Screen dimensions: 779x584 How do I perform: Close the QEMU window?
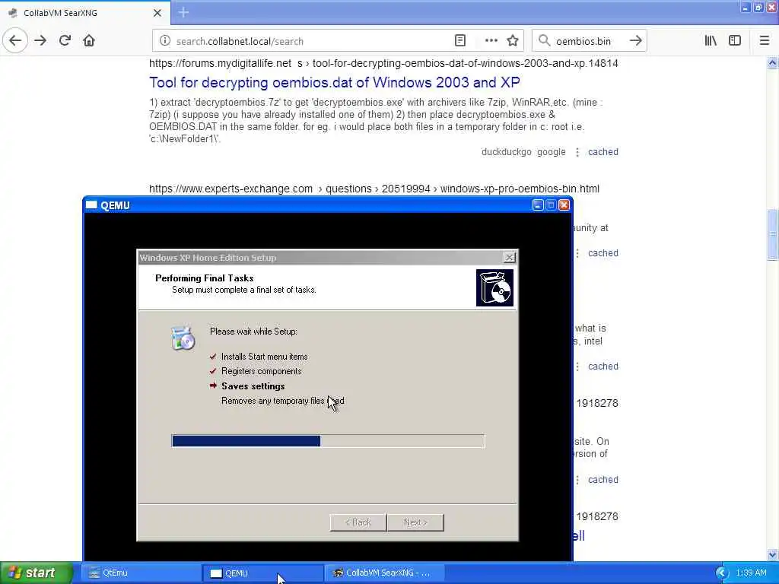pos(564,205)
